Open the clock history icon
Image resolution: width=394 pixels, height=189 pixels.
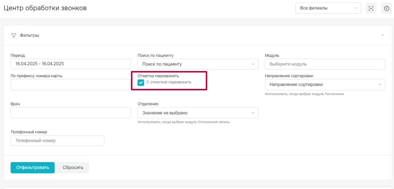(x=386, y=8)
